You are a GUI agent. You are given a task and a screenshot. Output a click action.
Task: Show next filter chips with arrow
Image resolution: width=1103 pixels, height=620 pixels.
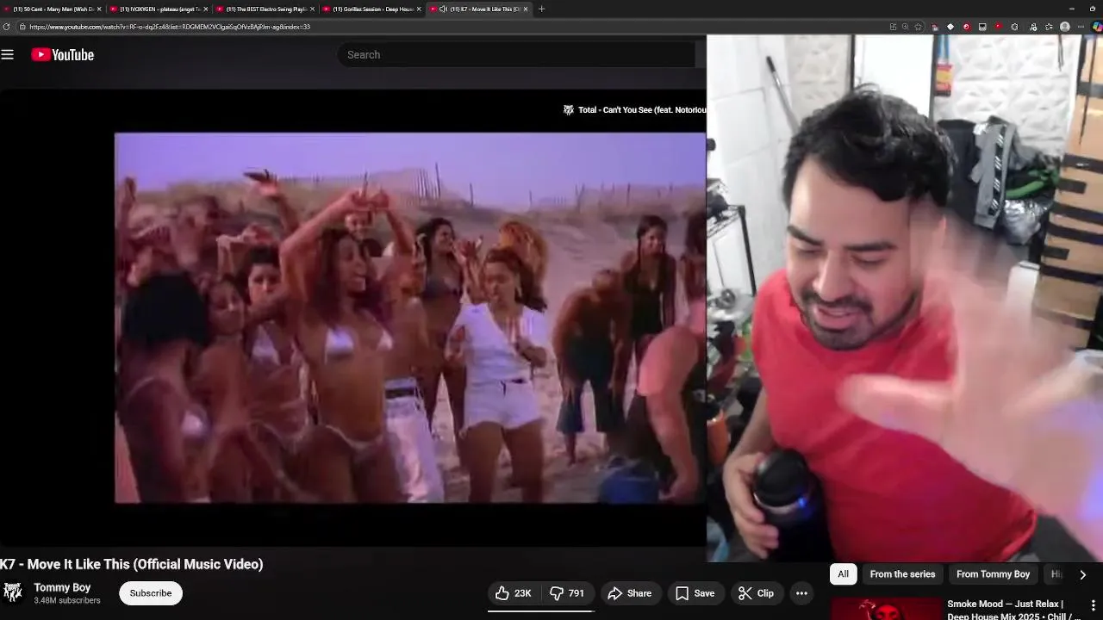(1082, 574)
